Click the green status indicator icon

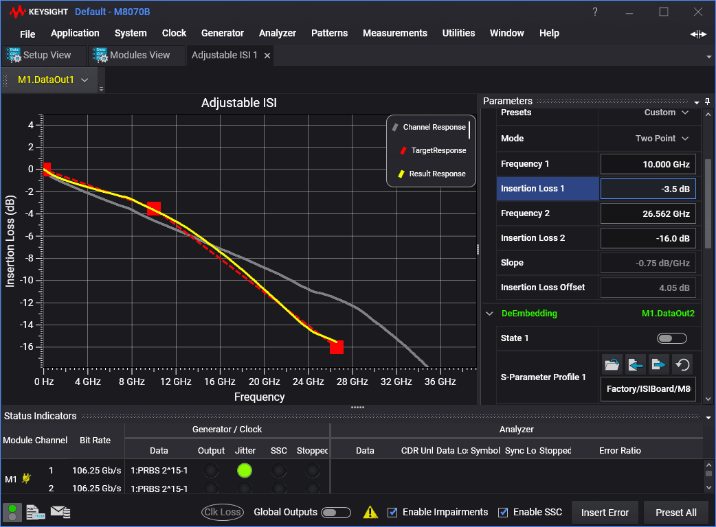[x=12, y=512]
